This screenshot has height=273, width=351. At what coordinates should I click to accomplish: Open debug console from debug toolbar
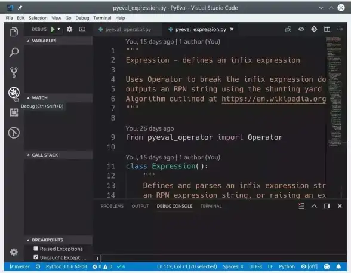82,29
